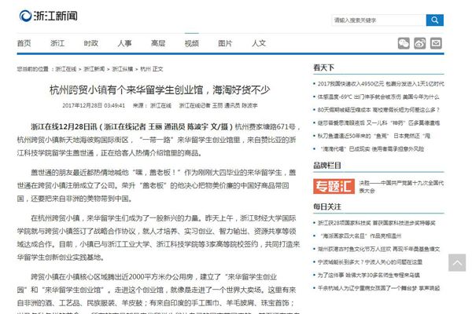Open the 图片 navigation item

225,43
